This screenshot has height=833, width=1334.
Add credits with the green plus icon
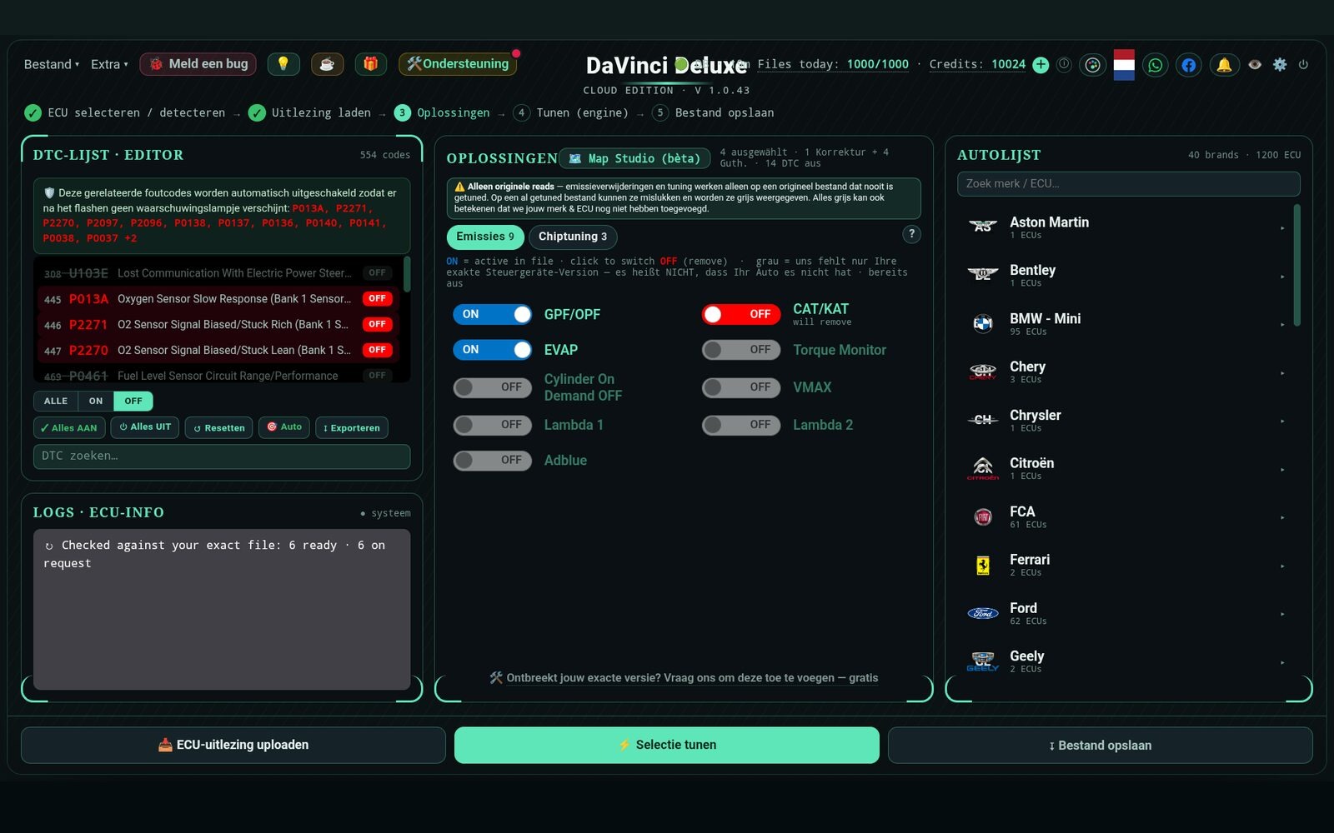tap(1041, 65)
